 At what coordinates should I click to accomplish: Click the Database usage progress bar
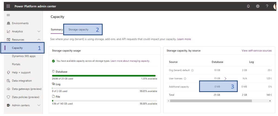104,76
